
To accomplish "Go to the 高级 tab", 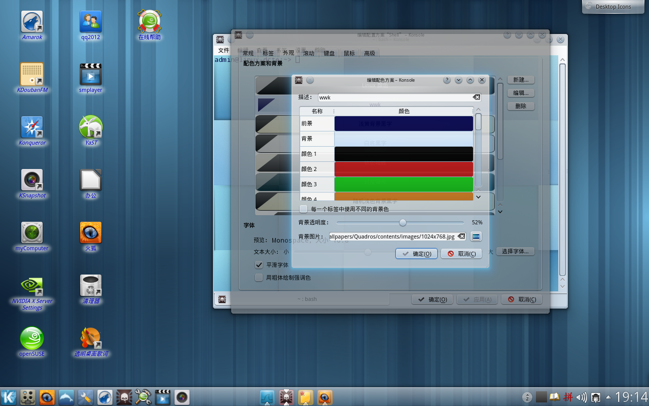I will pyautogui.click(x=370, y=53).
